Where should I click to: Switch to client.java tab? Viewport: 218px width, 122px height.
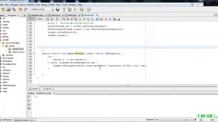pos(56,15)
